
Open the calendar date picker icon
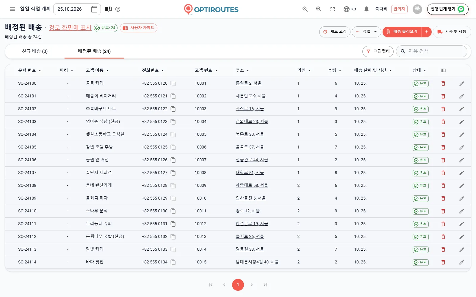(94, 9)
